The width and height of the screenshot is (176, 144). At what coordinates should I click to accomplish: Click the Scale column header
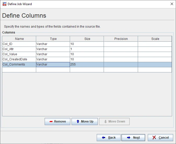pyautogui.click(x=155, y=39)
